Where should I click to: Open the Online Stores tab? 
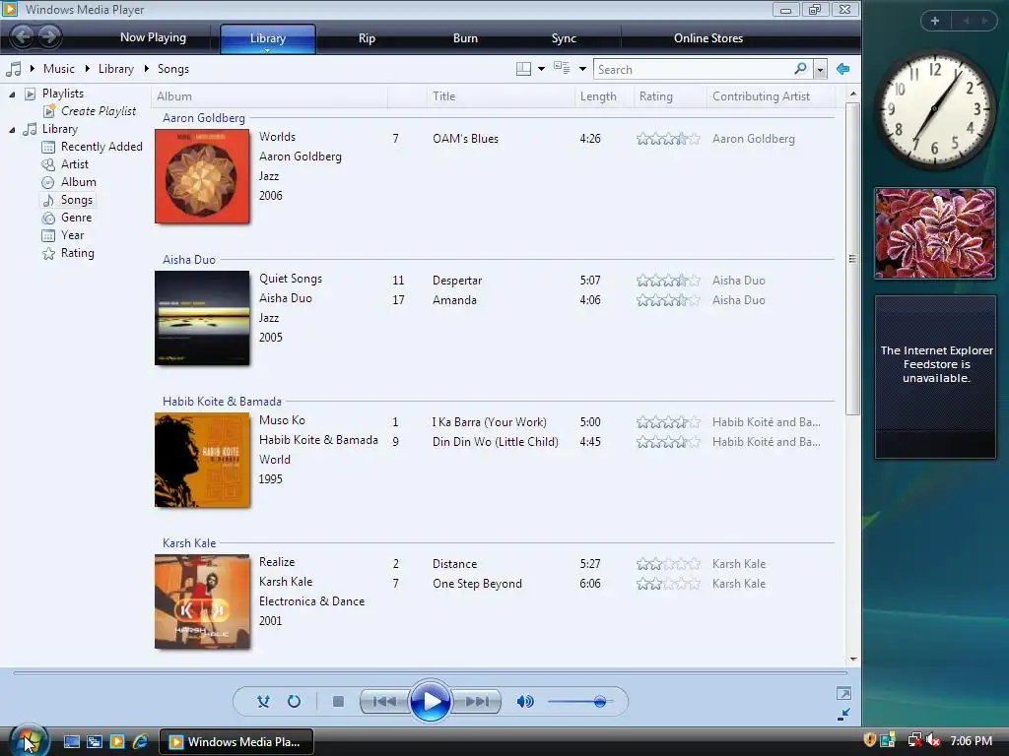[x=707, y=38]
